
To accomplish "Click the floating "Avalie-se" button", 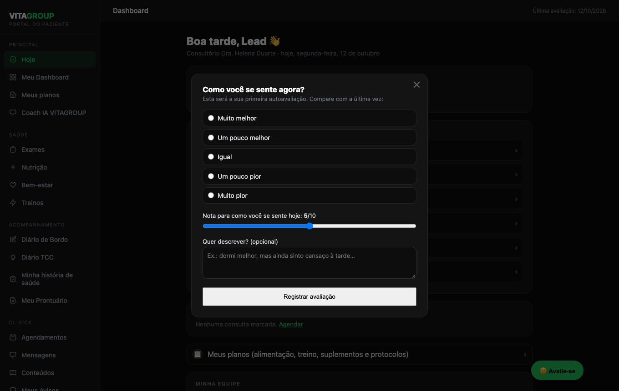I will coord(557,371).
